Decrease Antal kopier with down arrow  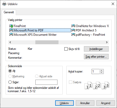(101, 73)
